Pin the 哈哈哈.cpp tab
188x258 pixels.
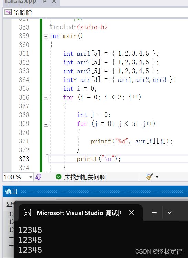tap(44, 1)
